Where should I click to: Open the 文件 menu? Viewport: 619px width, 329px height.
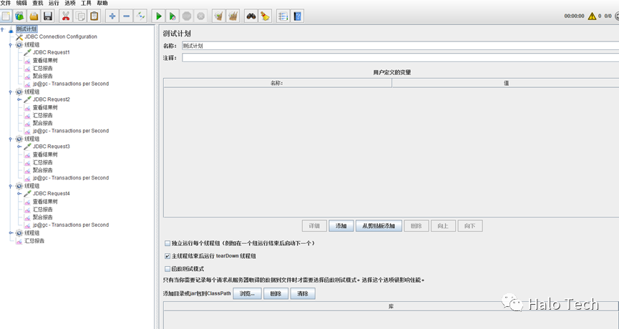click(x=6, y=3)
